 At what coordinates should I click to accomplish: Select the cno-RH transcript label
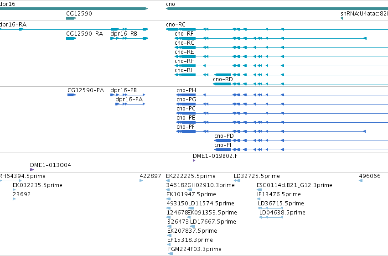(x=185, y=61)
